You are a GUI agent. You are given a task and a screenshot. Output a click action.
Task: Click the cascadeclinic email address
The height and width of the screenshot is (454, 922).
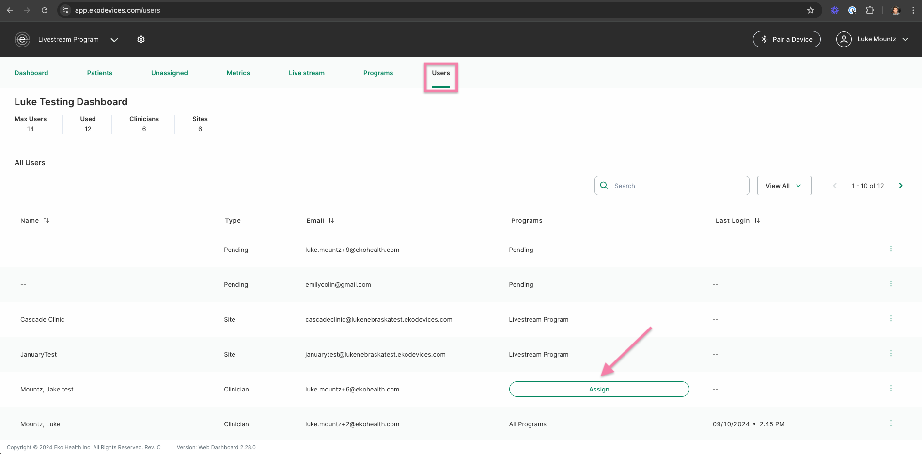pyautogui.click(x=379, y=319)
